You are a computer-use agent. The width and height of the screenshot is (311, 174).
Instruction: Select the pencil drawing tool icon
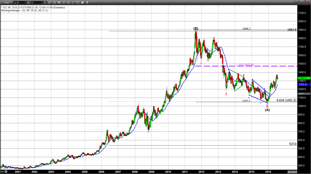[50, 3]
